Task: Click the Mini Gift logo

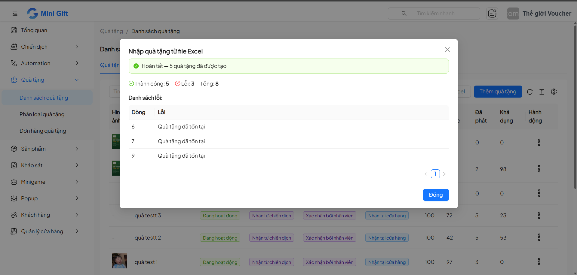Action: tap(48, 13)
